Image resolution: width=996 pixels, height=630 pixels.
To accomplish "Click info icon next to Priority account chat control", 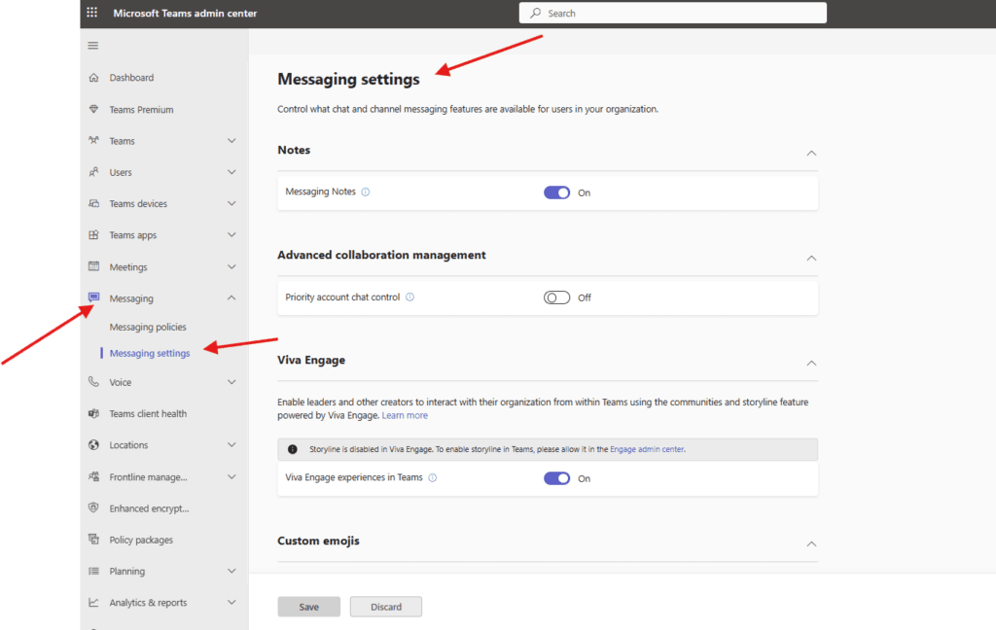I will click(x=409, y=297).
